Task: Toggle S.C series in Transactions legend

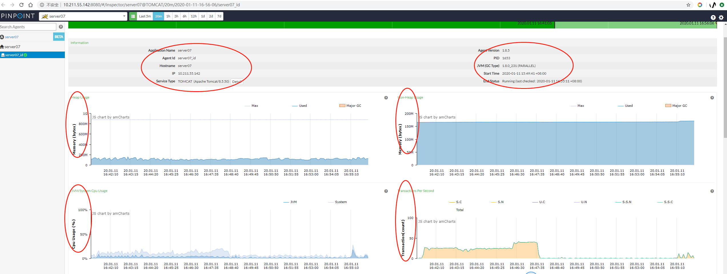Action: [x=455, y=202]
